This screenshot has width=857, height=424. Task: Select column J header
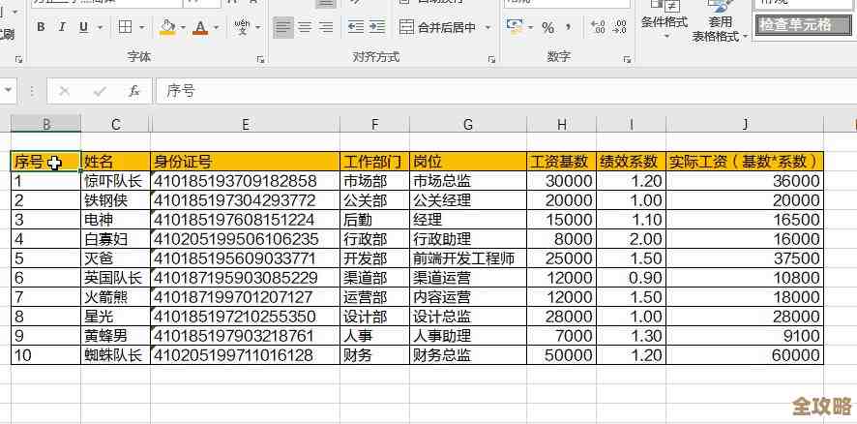(745, 124)
